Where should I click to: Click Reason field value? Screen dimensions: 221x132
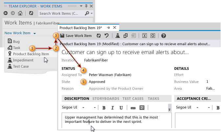click(x=116, y=89)
